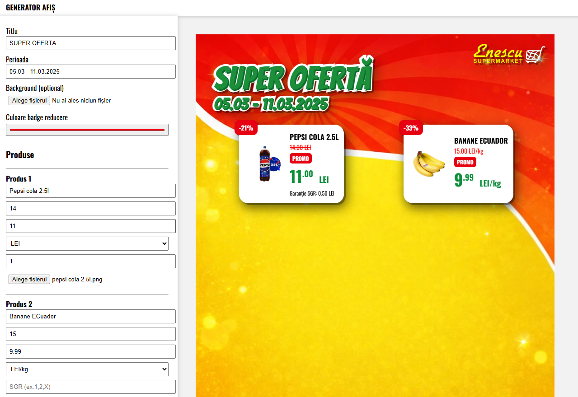The height and width of the screenshot is (397, 578).
Task: Click the BANANE ECUADOR card title
Action: coord(481,141)
